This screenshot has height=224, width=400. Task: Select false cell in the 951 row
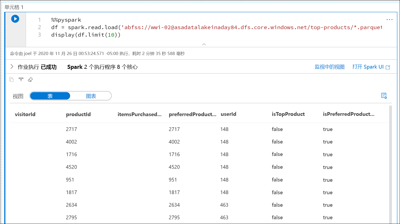click(x=277, y=180)
